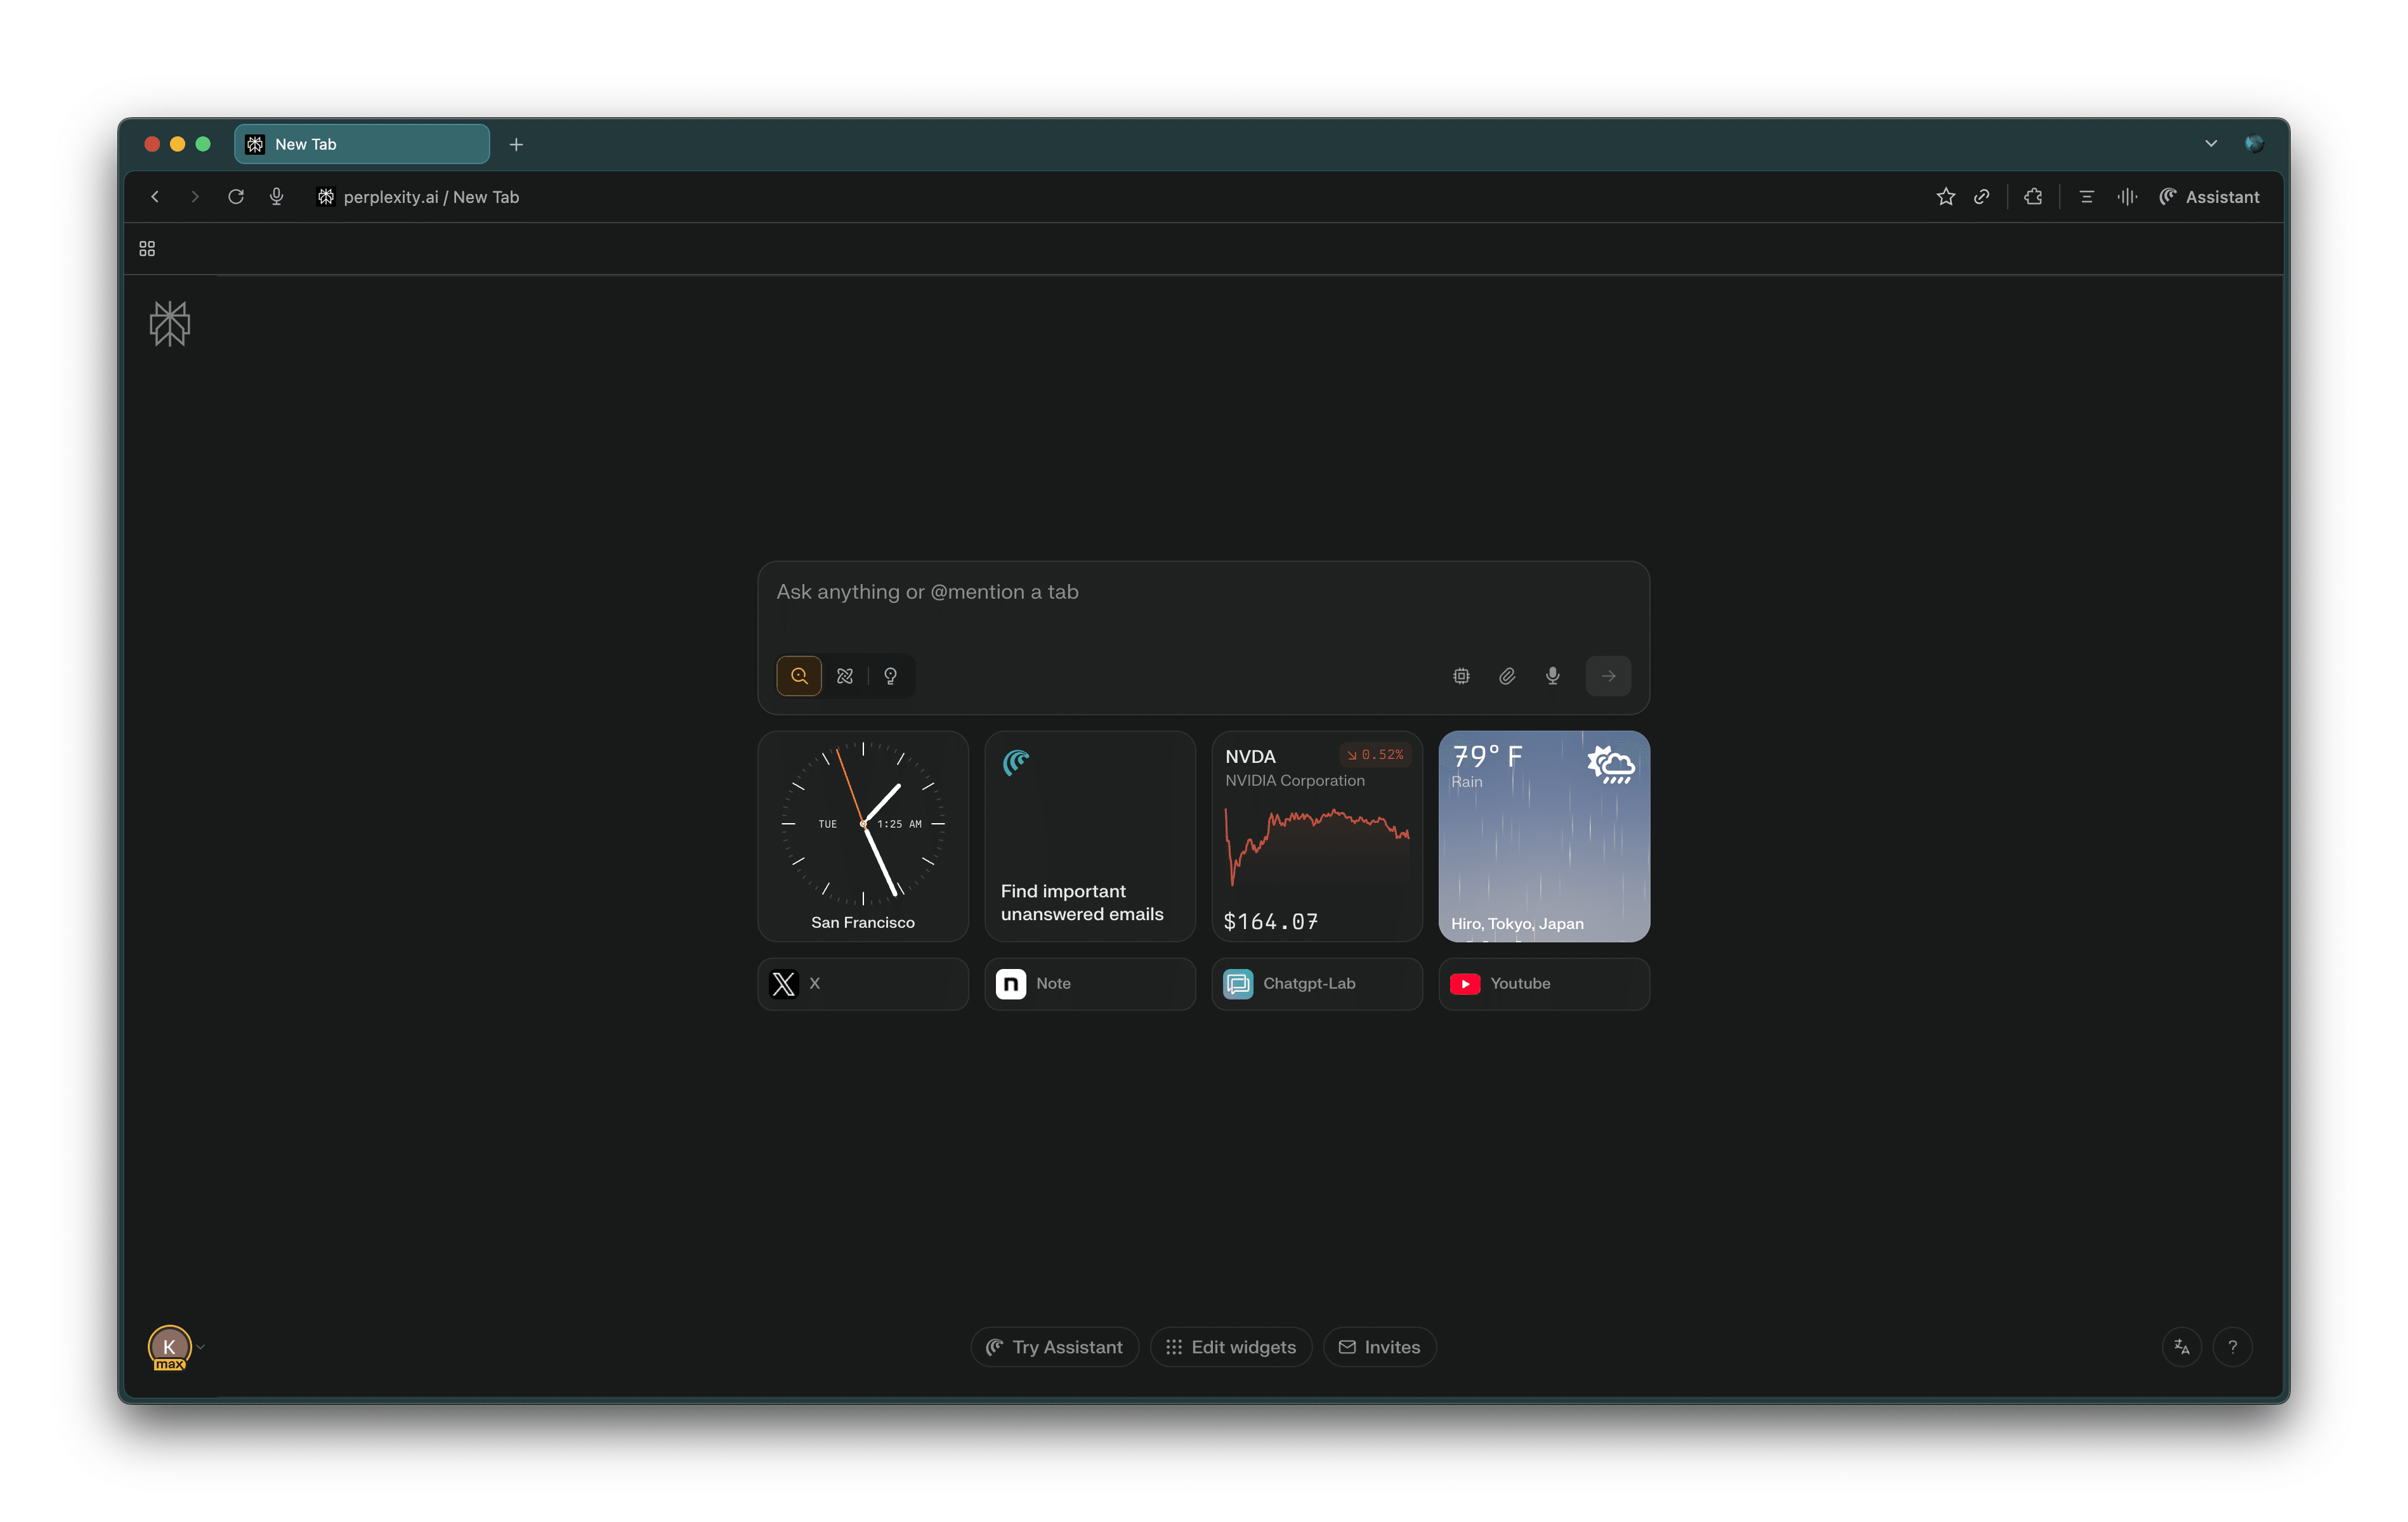Click the dictation microphone in search box
The image size is (2408, 1522).
[x=1552, y=676]
